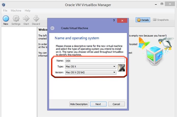Close the Create Virtual Machine dialog
The width and height of the screenshot is (177, 117).
122,21
